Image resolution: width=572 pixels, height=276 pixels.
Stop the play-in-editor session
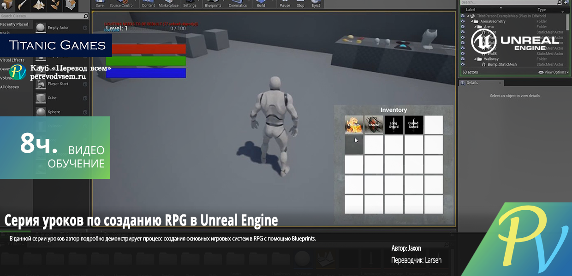301,4
